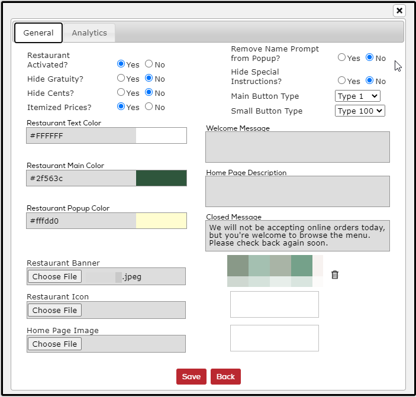Set Restaurant Activated to No
The width and height of the screenshot is (416, 397).
pos(149,64)
